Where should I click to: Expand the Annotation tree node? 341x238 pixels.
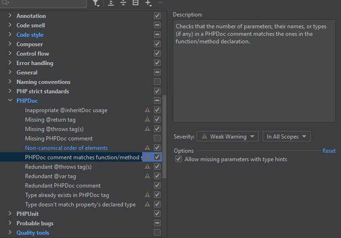click(x=10, y=16)
